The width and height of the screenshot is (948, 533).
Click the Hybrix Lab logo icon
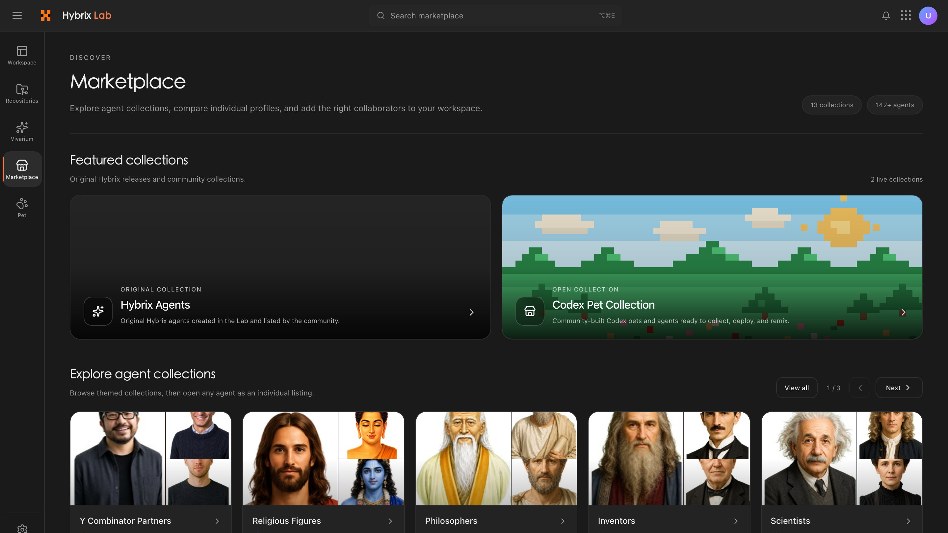point(46,15)
